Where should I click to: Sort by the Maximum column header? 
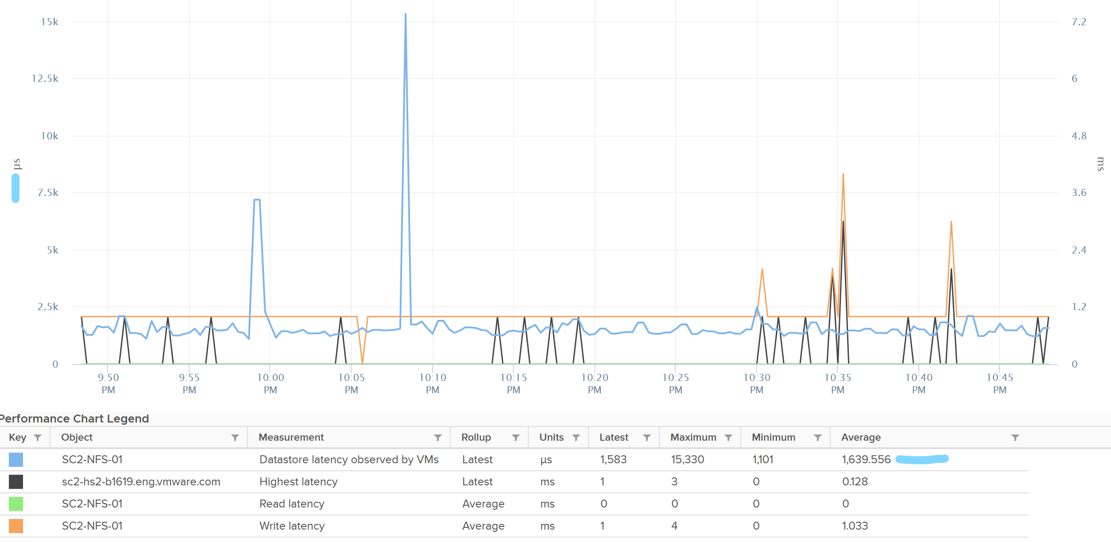[693, 437]
